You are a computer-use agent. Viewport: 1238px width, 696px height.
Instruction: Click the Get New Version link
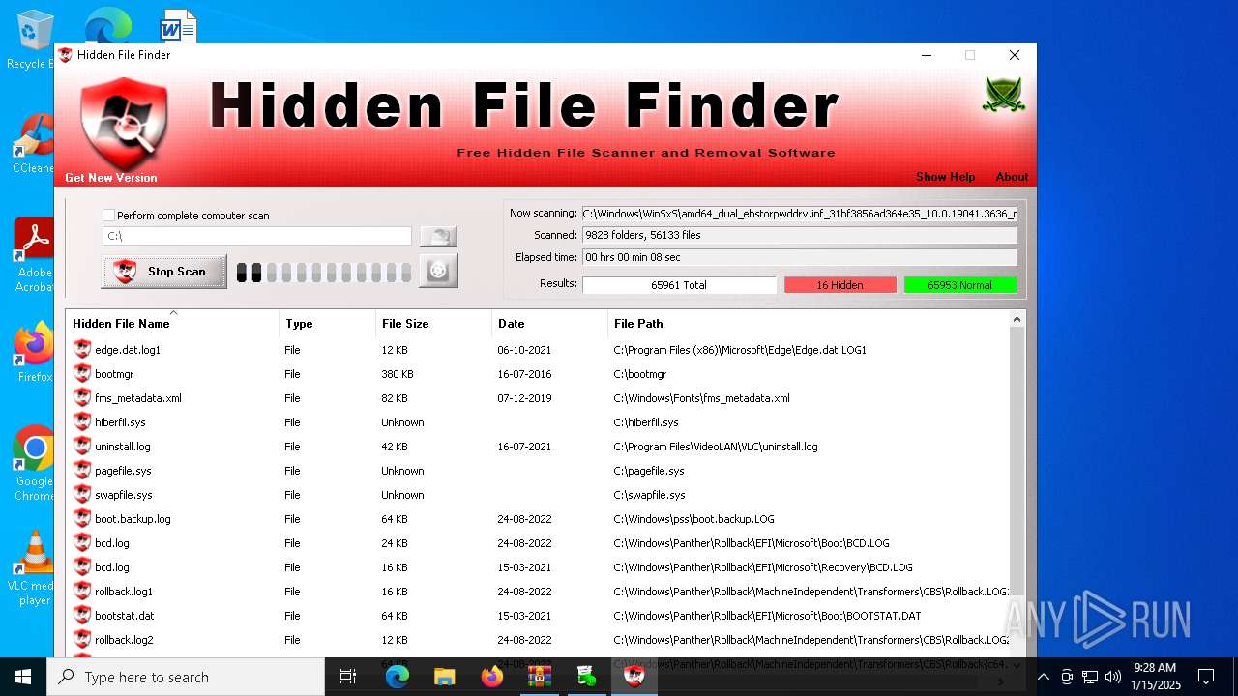[110, 178]
